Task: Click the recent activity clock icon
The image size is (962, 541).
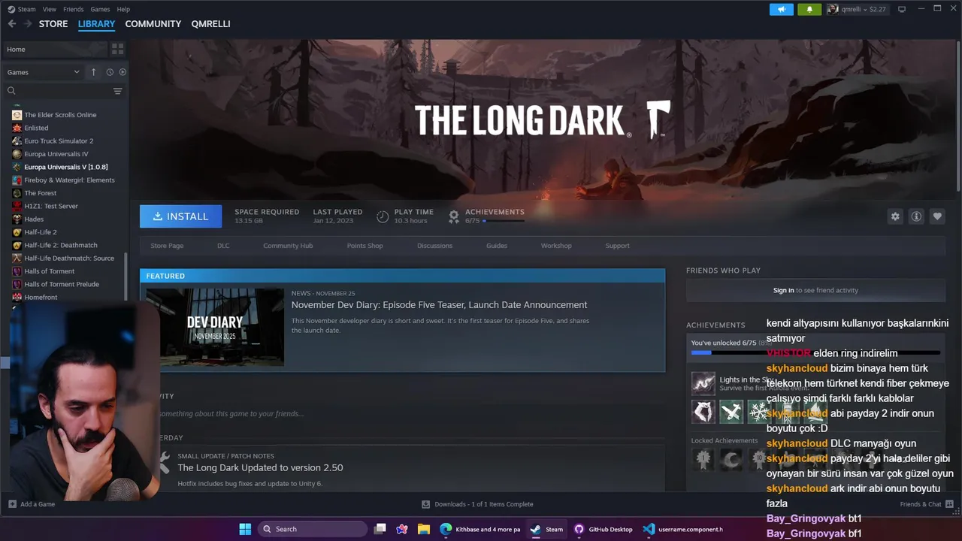Action: tap(110, 72)
